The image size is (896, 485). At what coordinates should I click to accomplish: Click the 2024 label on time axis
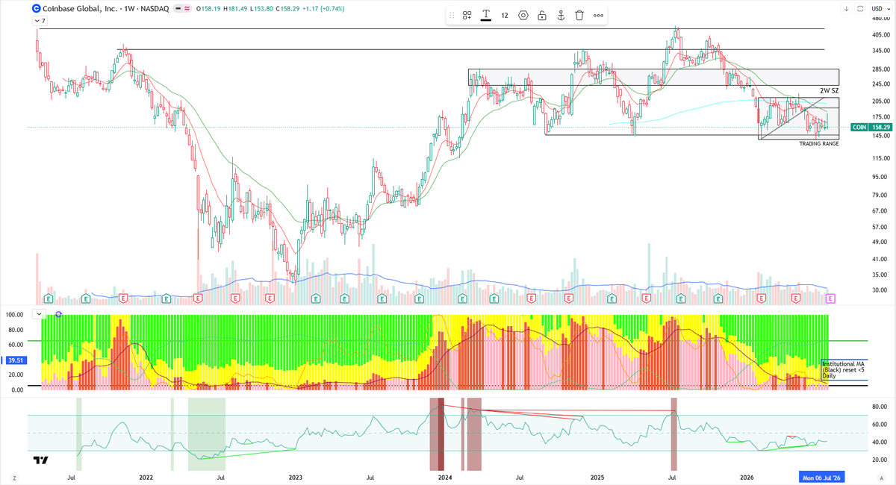point(445,477)
